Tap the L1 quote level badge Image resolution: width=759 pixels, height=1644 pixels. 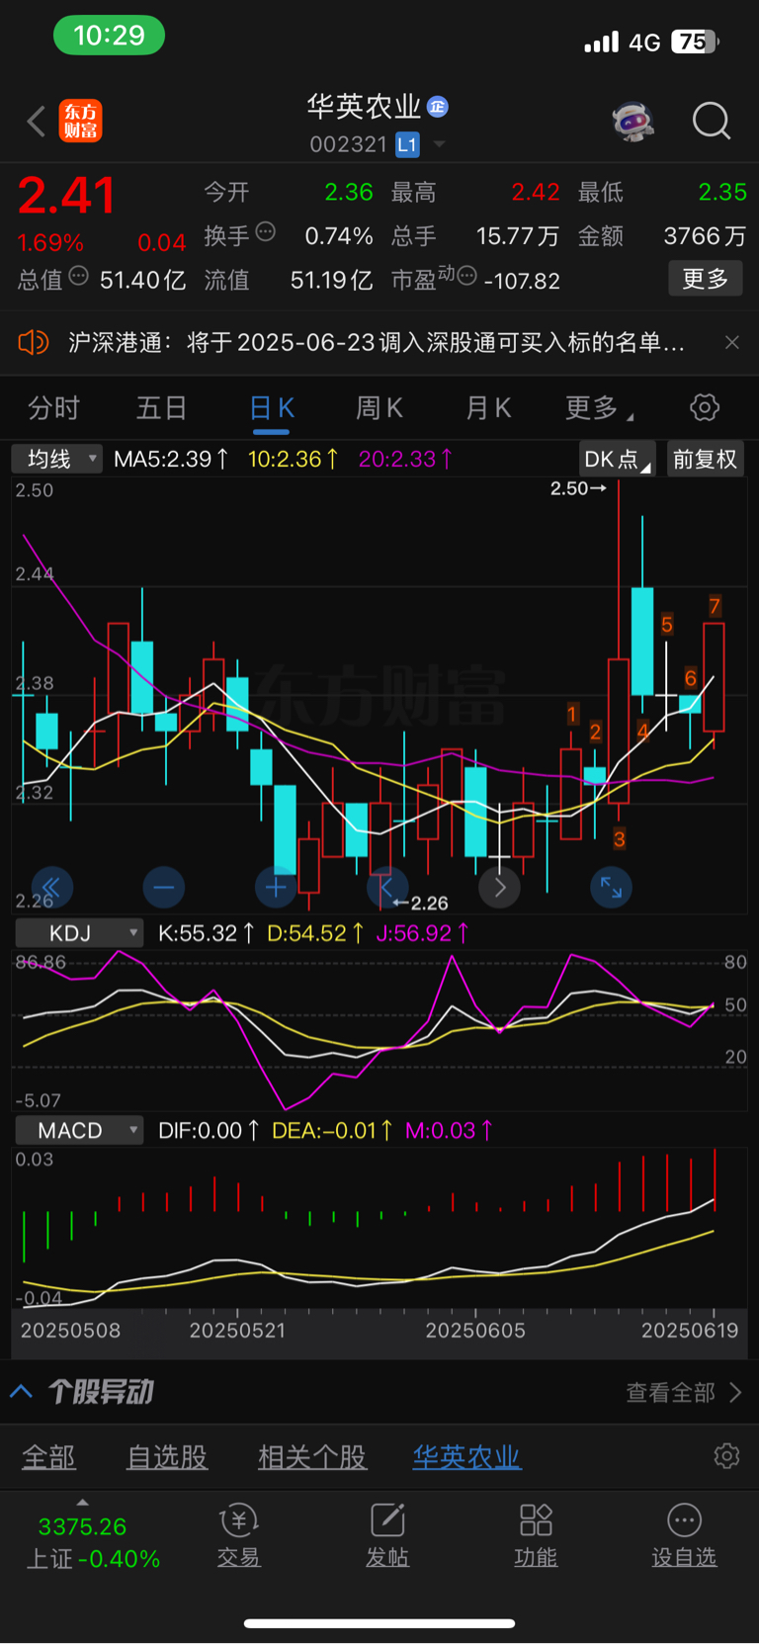coord(407,145)
